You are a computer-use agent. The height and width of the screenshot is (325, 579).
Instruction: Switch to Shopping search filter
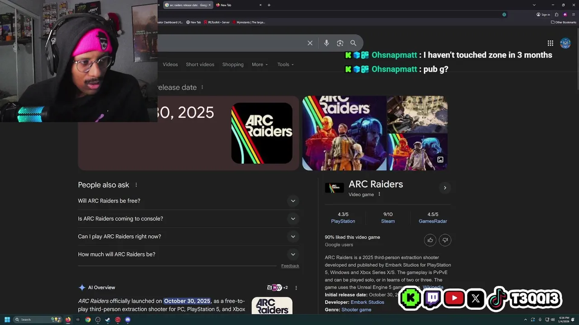[233, 65]
